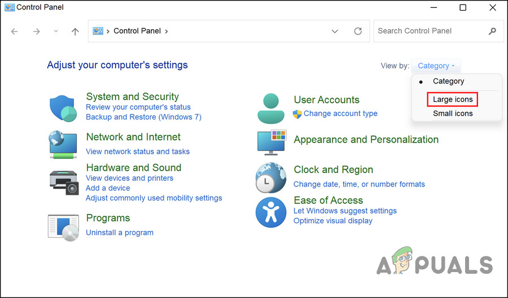Click the User Accounts person icon
This screenshot has width=508, height=298.
click(271, 109)
